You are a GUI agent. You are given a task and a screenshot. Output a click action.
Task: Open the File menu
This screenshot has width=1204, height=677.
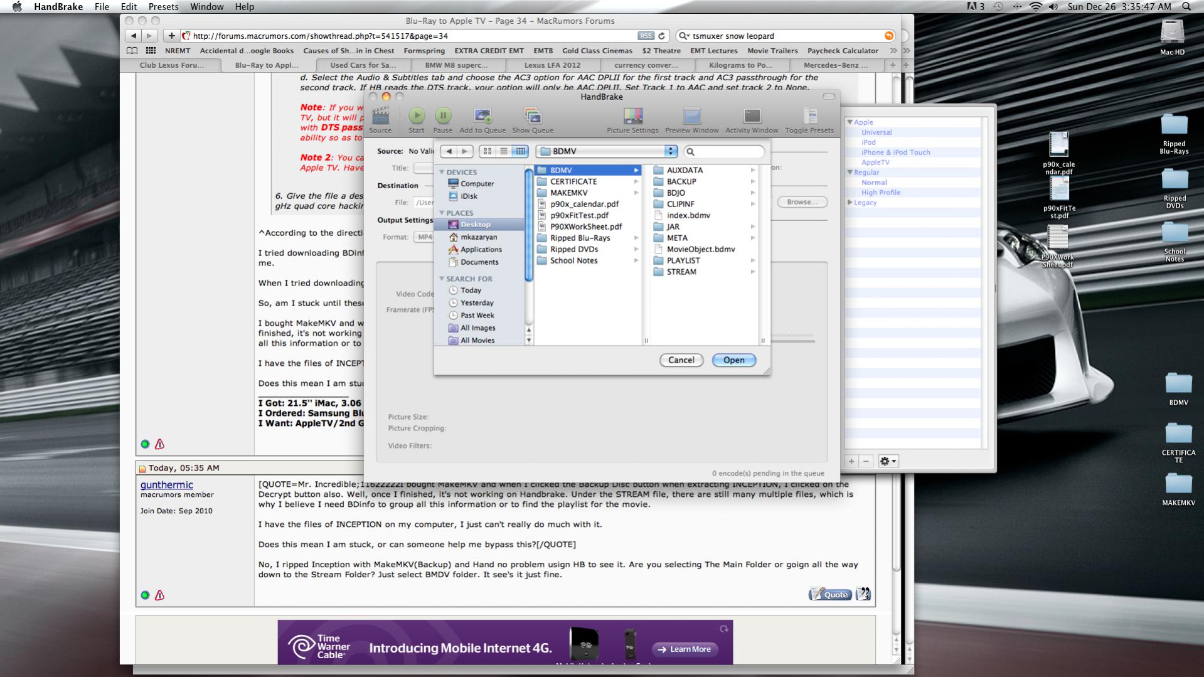(x=102, y=6)
